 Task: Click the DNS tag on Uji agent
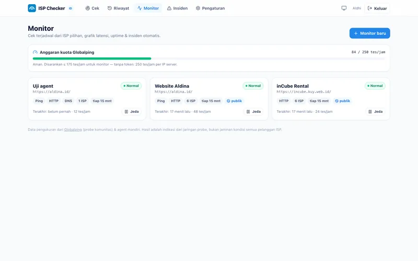click(x=68, y=101)
